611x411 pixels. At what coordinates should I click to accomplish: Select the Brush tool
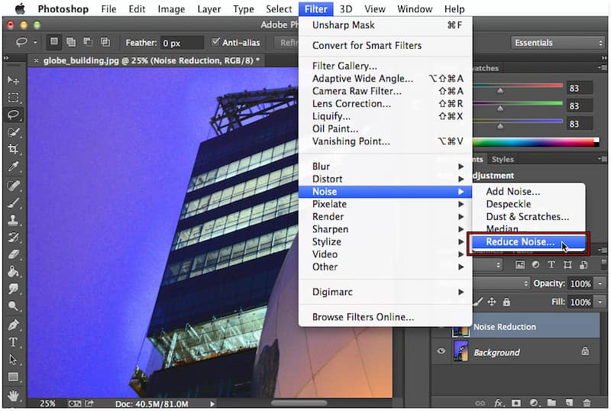point(13,202)
